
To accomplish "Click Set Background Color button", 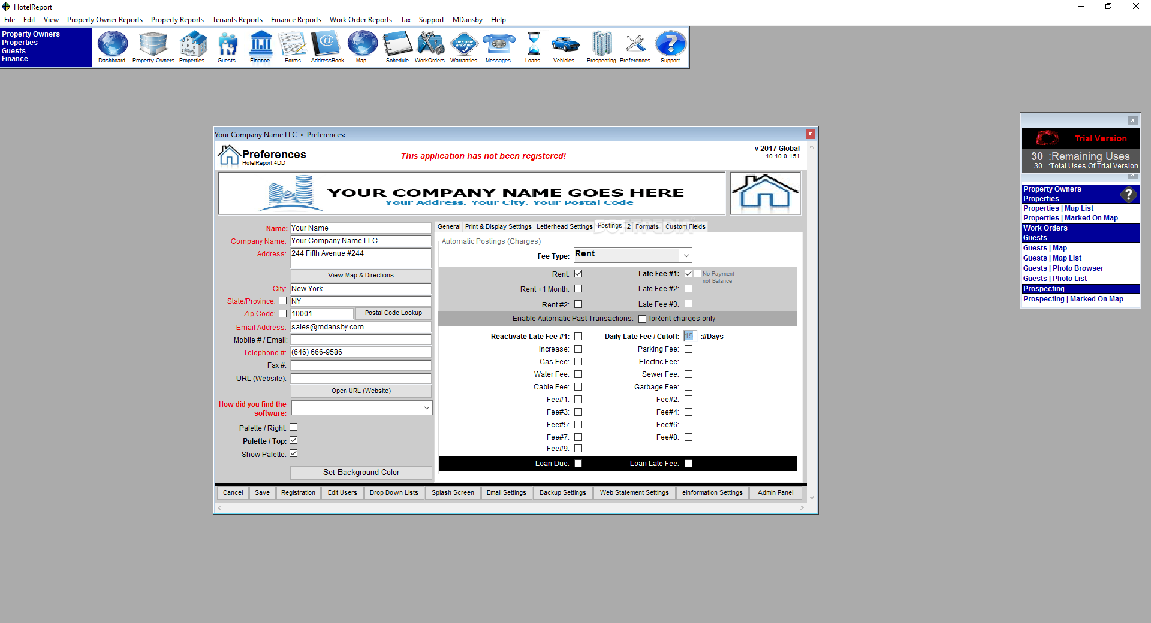I will click(361, 473).
